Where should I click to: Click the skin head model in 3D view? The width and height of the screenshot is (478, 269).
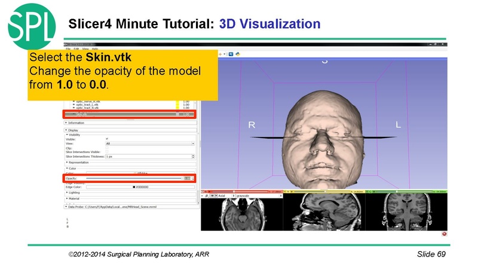(x=324, y=139)
